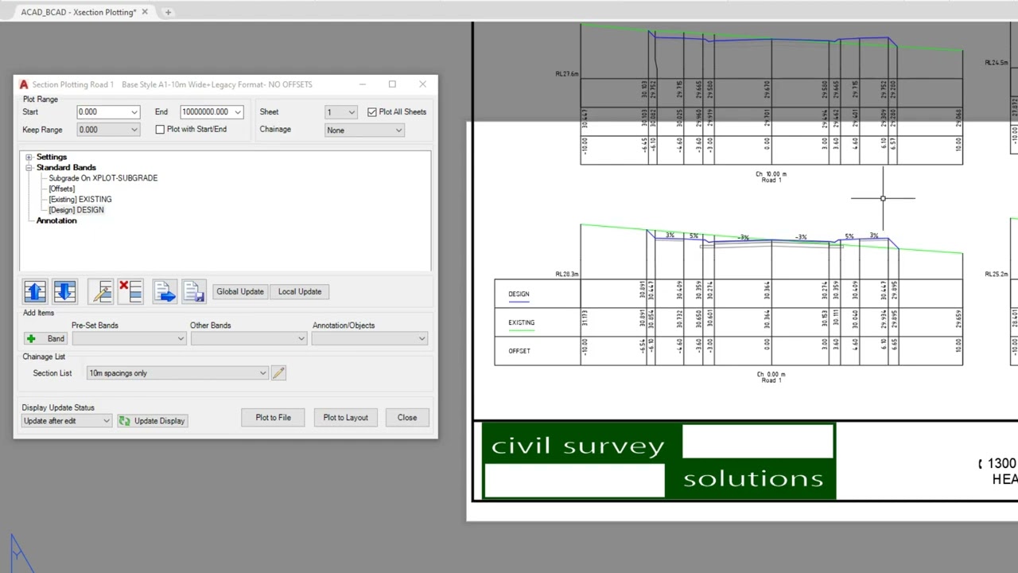The width and height of the screenshot is (1018, 573).
Task: Edit selected band with the pencil icon
Action: [x=101, y=291]
